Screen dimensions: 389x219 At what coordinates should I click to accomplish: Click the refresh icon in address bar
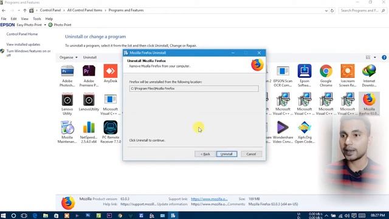(x=332, y=11)
